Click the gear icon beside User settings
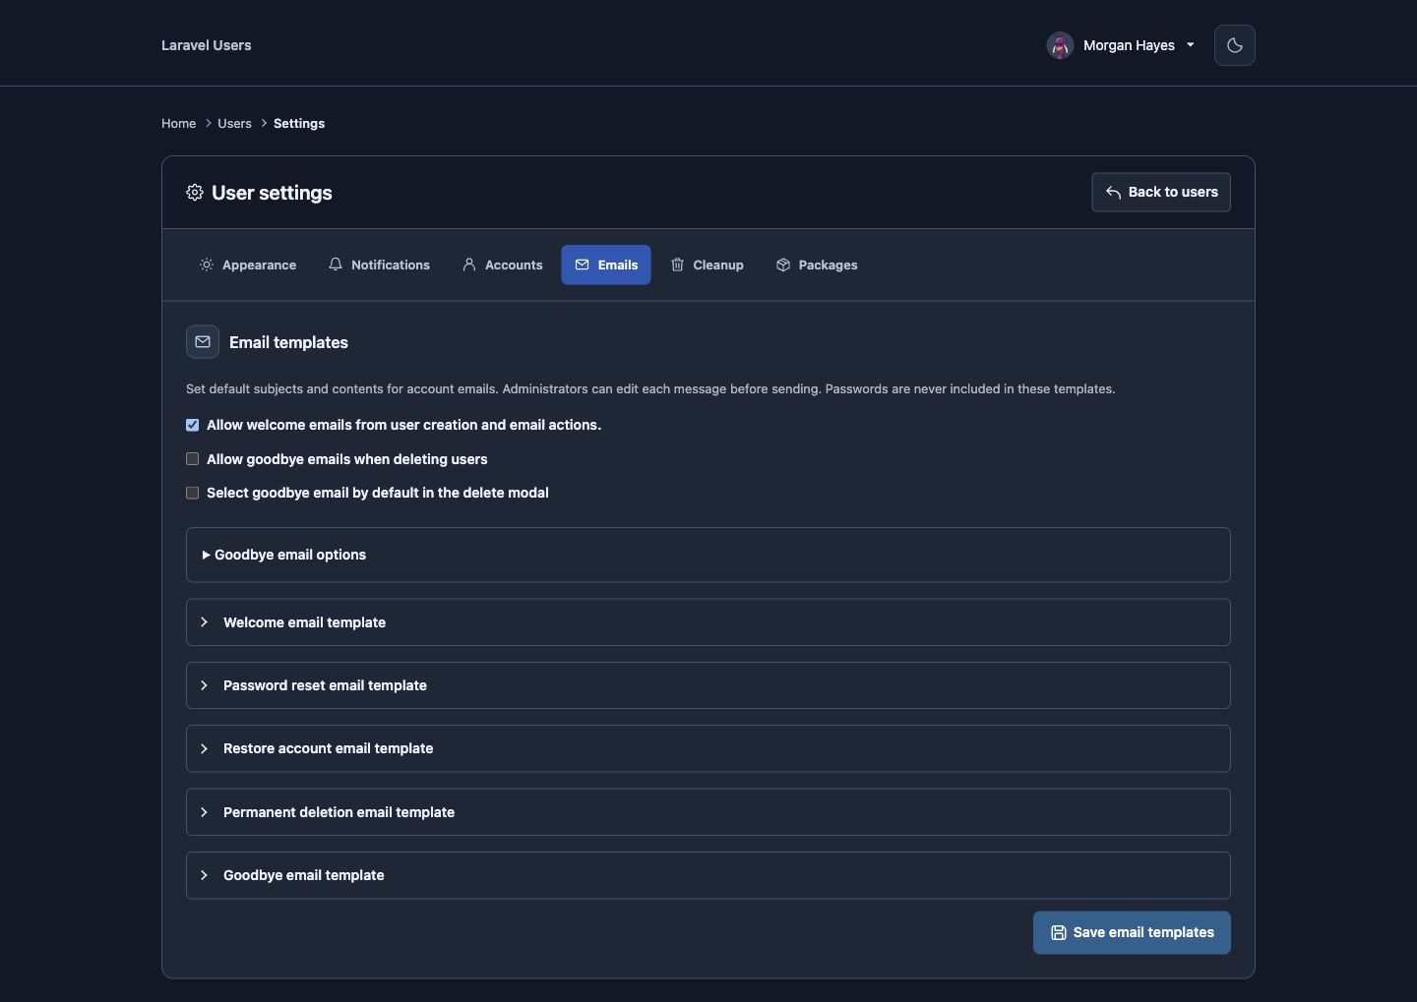1417x1002 pixels. [x=195, y=193]
